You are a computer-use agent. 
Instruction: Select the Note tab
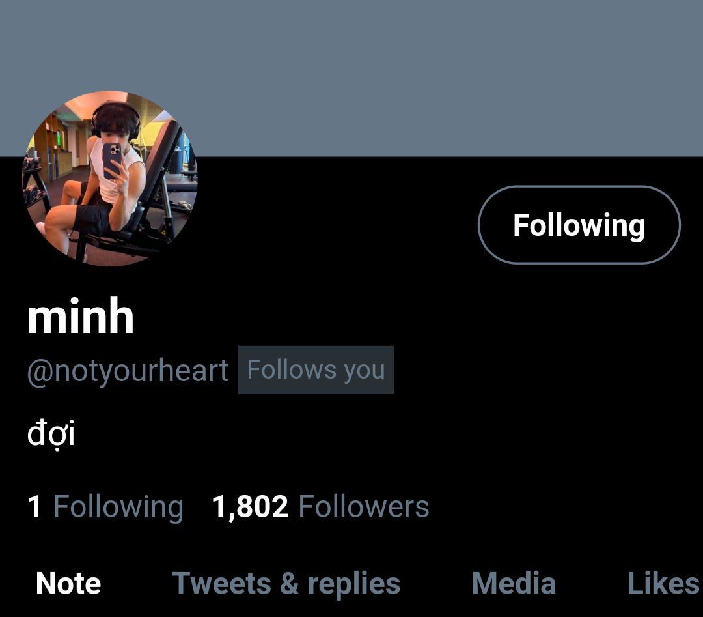[x=68, y=583]
